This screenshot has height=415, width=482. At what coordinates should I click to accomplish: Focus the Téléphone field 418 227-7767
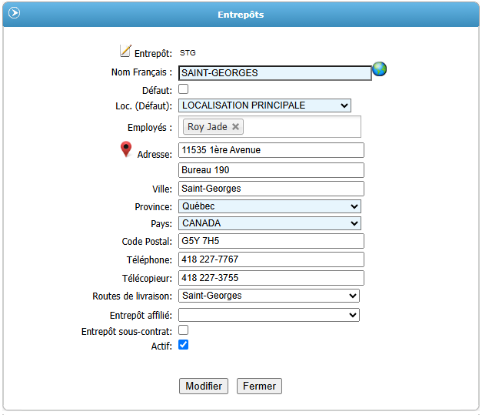pyautogui.click(x=271, y=259)
